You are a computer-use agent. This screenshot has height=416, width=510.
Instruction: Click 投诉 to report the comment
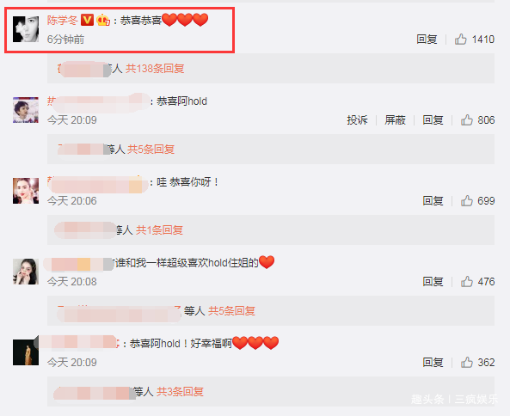coord(357,120)
